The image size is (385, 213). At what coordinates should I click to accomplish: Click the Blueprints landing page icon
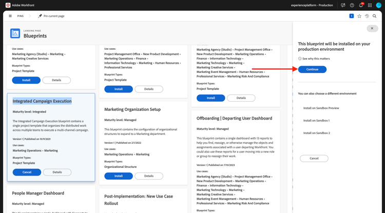click(15, 34)
